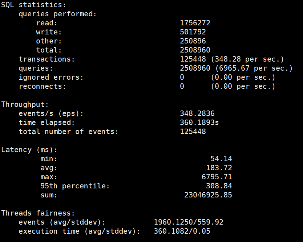Click the "Latency (ms):" section heading
The height and width of the screenshot is (242, 303).
[x=29, y=150]
